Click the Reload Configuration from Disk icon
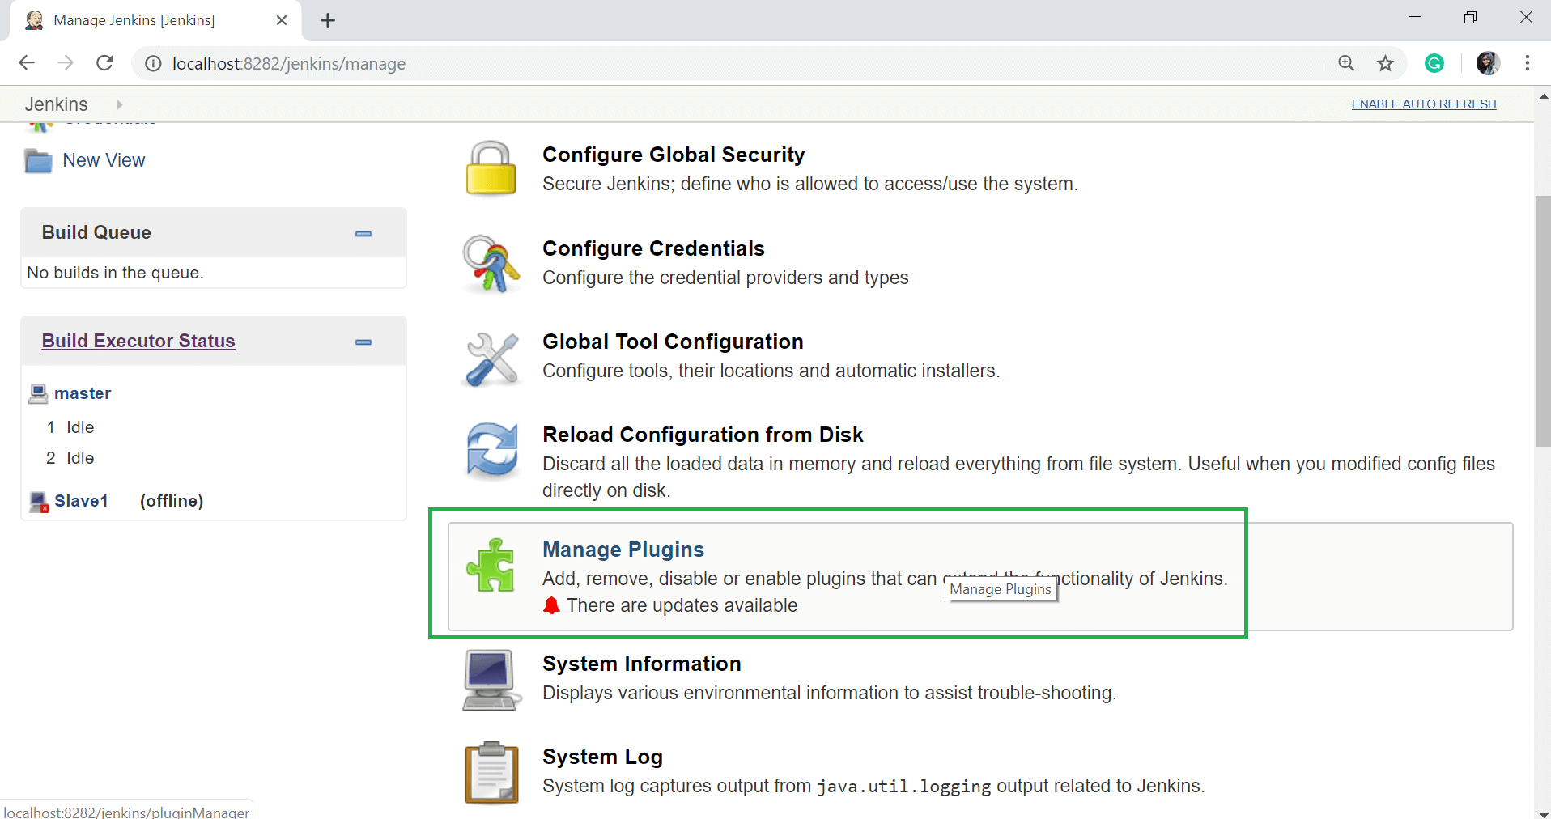 [x=491, y=451]
